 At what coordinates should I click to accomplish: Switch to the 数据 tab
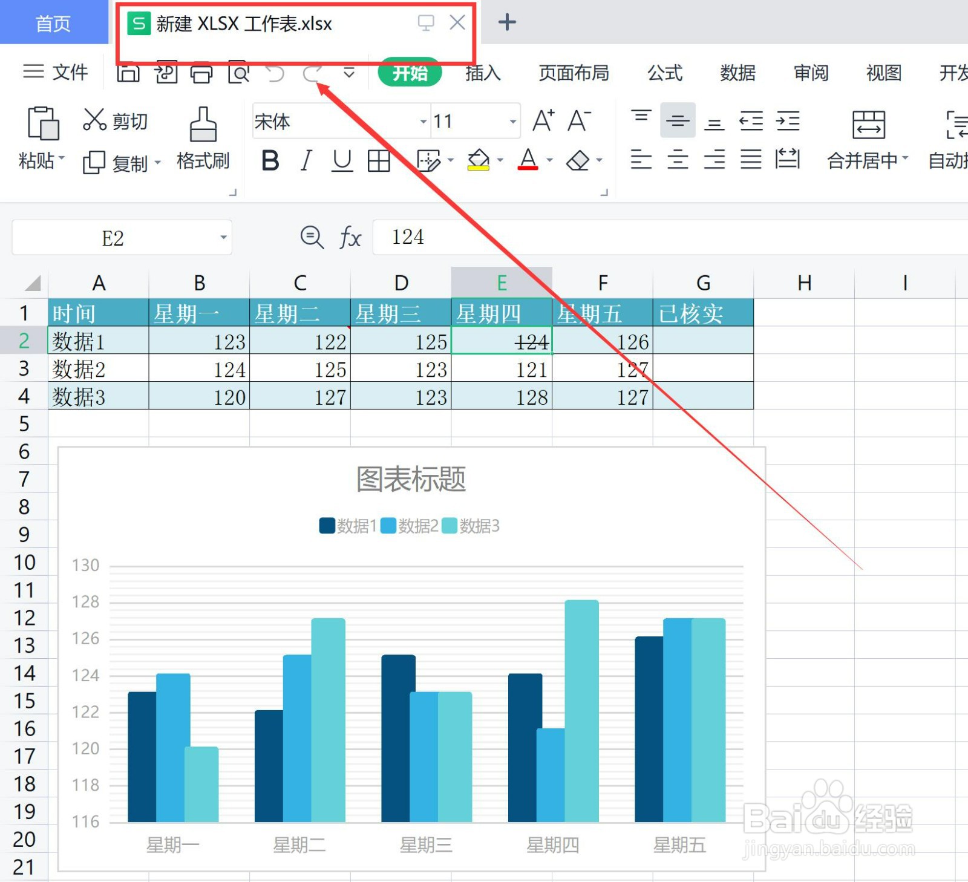pyautogui.click(x=737, y=73)
